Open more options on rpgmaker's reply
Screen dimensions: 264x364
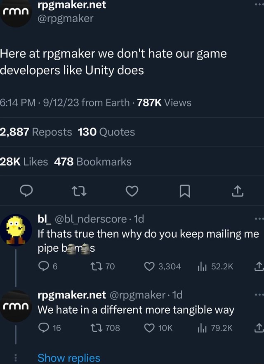pyautogui.click(x=259, y=295)
